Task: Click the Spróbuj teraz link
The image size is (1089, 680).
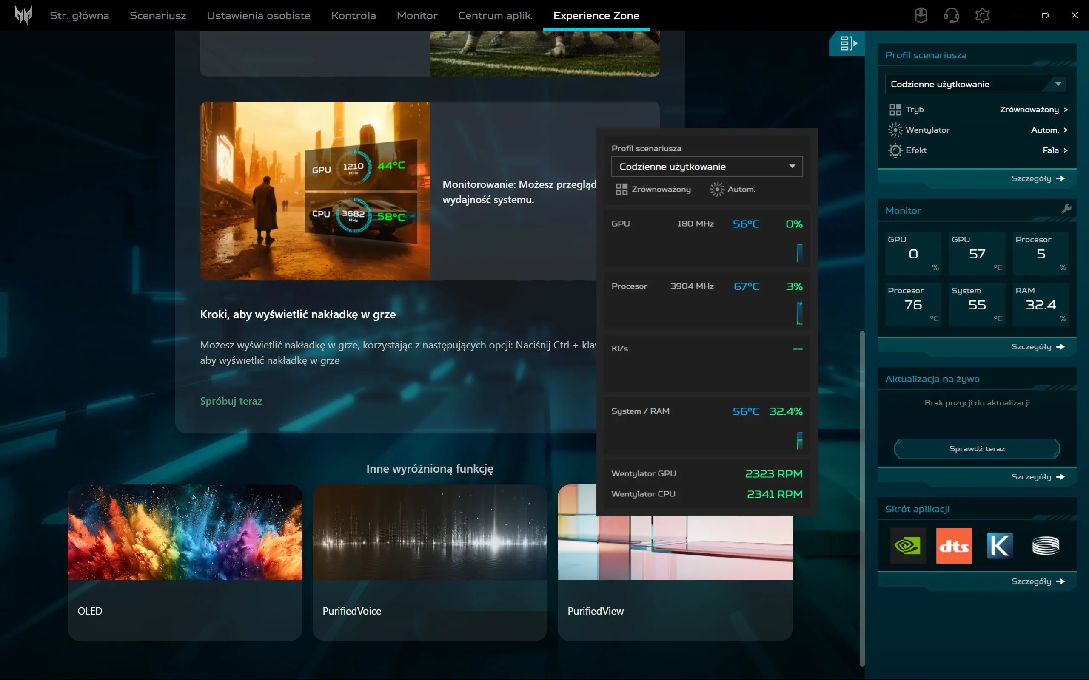Action: pyautogui.click(x=231, y=401)
